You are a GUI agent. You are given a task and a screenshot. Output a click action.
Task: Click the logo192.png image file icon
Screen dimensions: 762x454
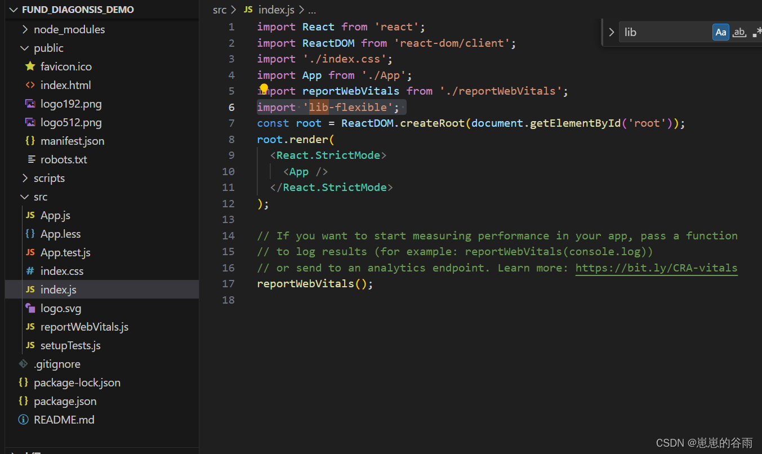point(30,104)
